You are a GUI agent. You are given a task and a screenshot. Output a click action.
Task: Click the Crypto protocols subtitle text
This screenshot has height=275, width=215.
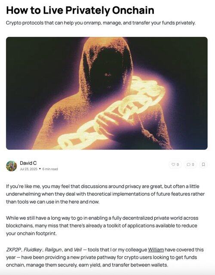pyautogui.click(x=101, y=23)
